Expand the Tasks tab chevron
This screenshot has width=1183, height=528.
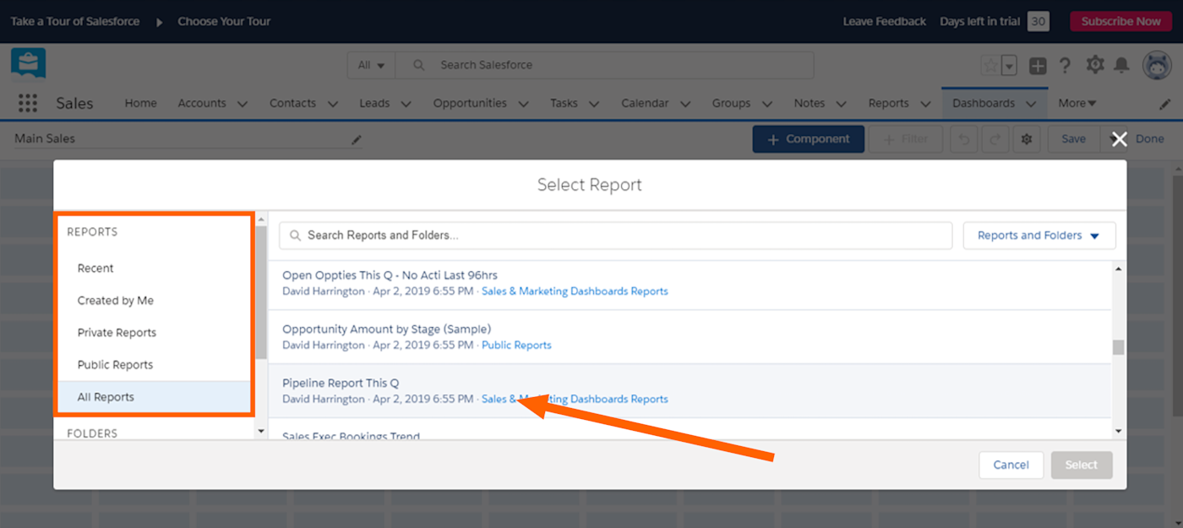click(594, 104)
